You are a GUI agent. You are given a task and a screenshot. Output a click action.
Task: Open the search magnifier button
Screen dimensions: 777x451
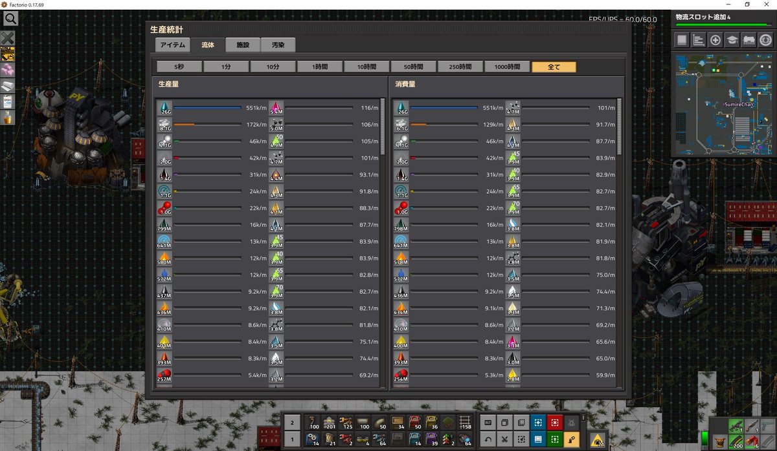[10, 18]
